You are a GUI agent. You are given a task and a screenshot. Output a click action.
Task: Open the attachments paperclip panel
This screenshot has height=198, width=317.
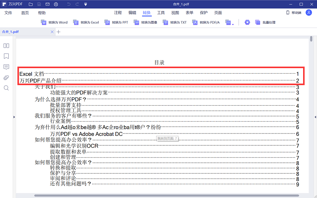coord(6,77)
